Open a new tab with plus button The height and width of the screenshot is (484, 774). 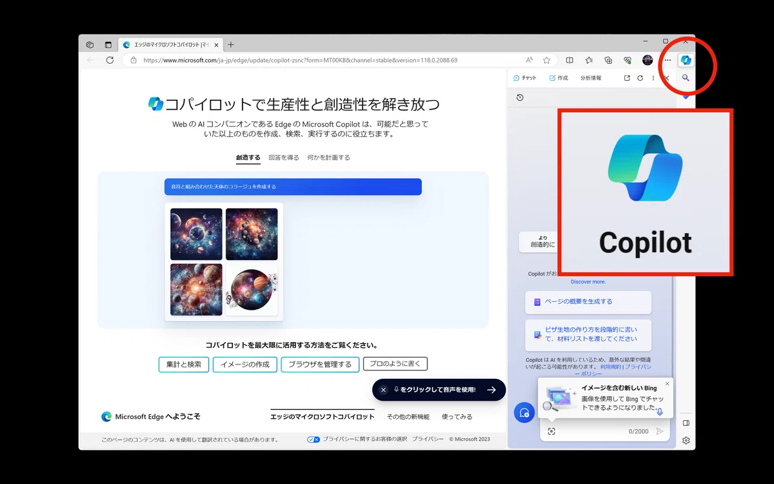pos(231,45)
